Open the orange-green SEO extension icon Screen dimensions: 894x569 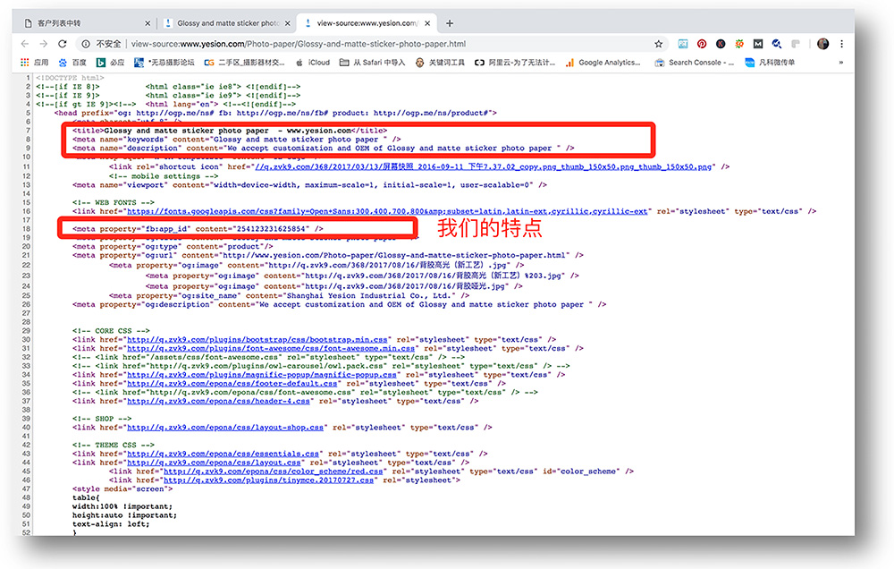[739, 44]
